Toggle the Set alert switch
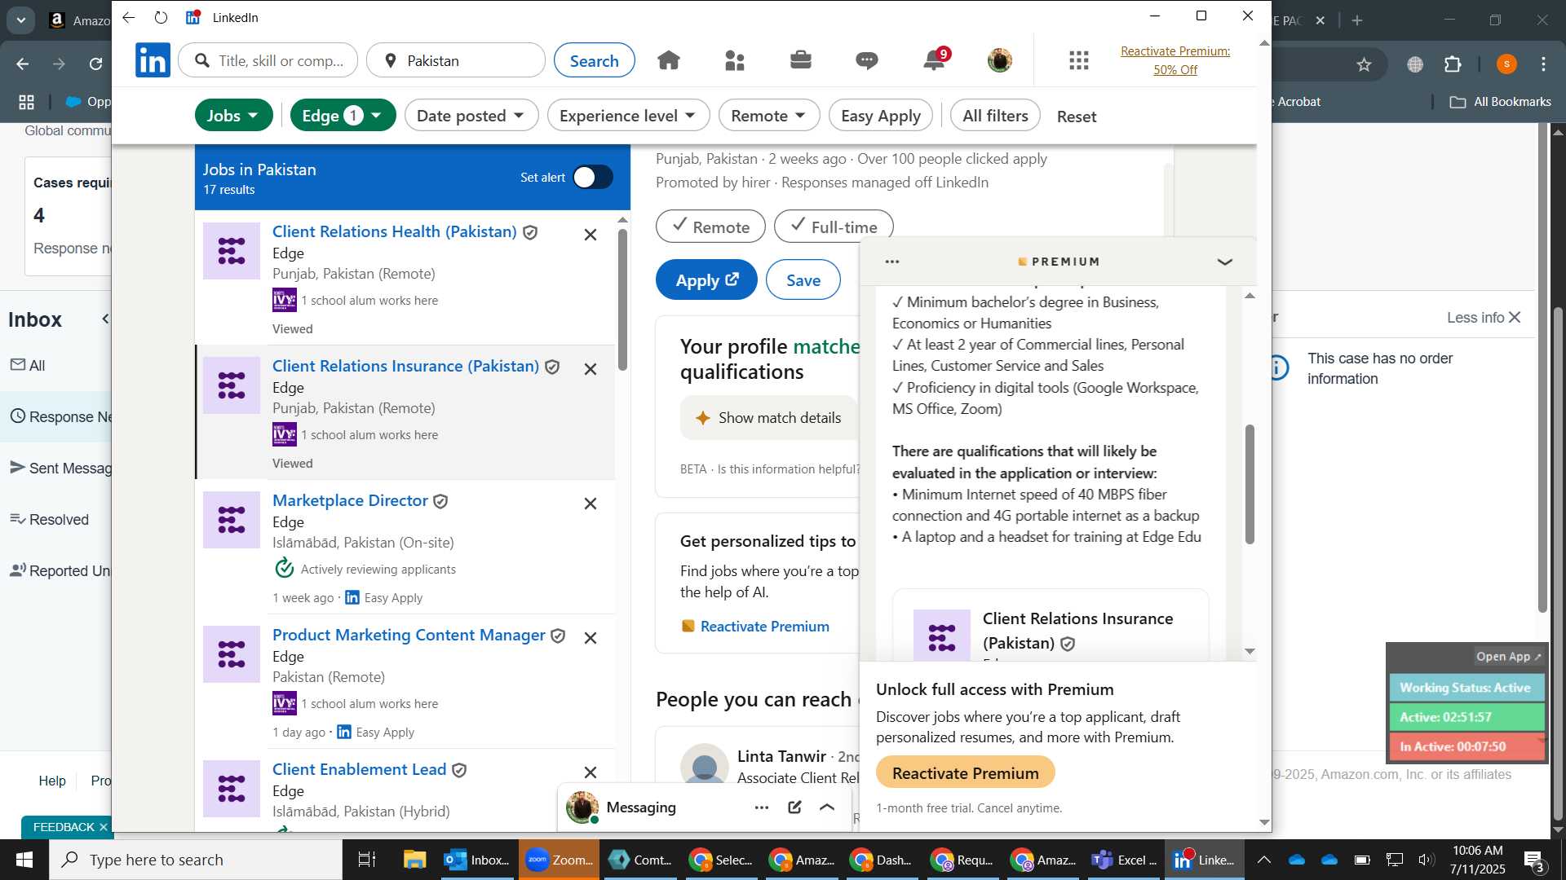This screenshot has height=880, width=1566. [x=593, y=177]
